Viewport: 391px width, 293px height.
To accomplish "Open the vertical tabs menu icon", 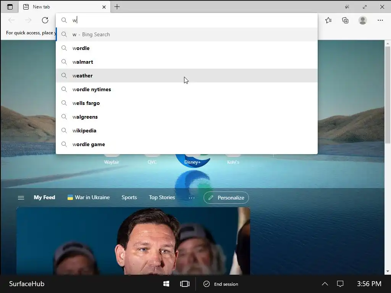I will [x=10, y=7].
